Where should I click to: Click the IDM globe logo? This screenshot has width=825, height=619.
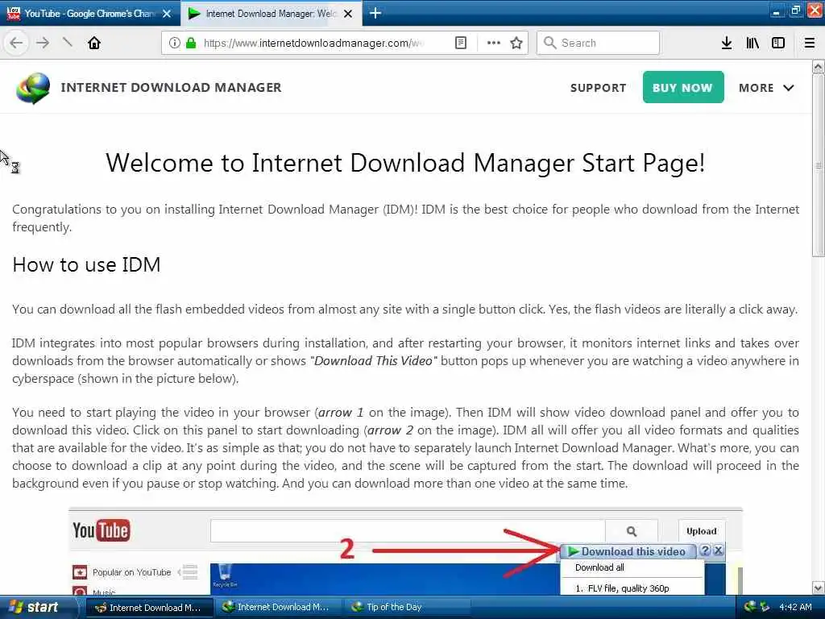pos(33,87)
